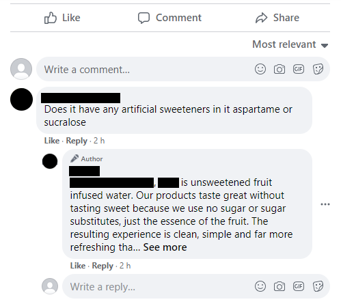Open sticker picker in comment box

pyautogui.click(x=318, y=69)
